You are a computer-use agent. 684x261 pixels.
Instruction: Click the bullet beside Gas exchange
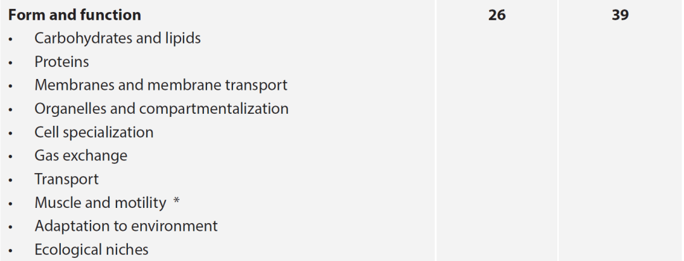click(11, 157)
